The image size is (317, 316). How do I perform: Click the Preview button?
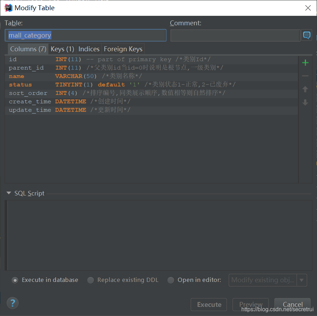tap(251, 304)
